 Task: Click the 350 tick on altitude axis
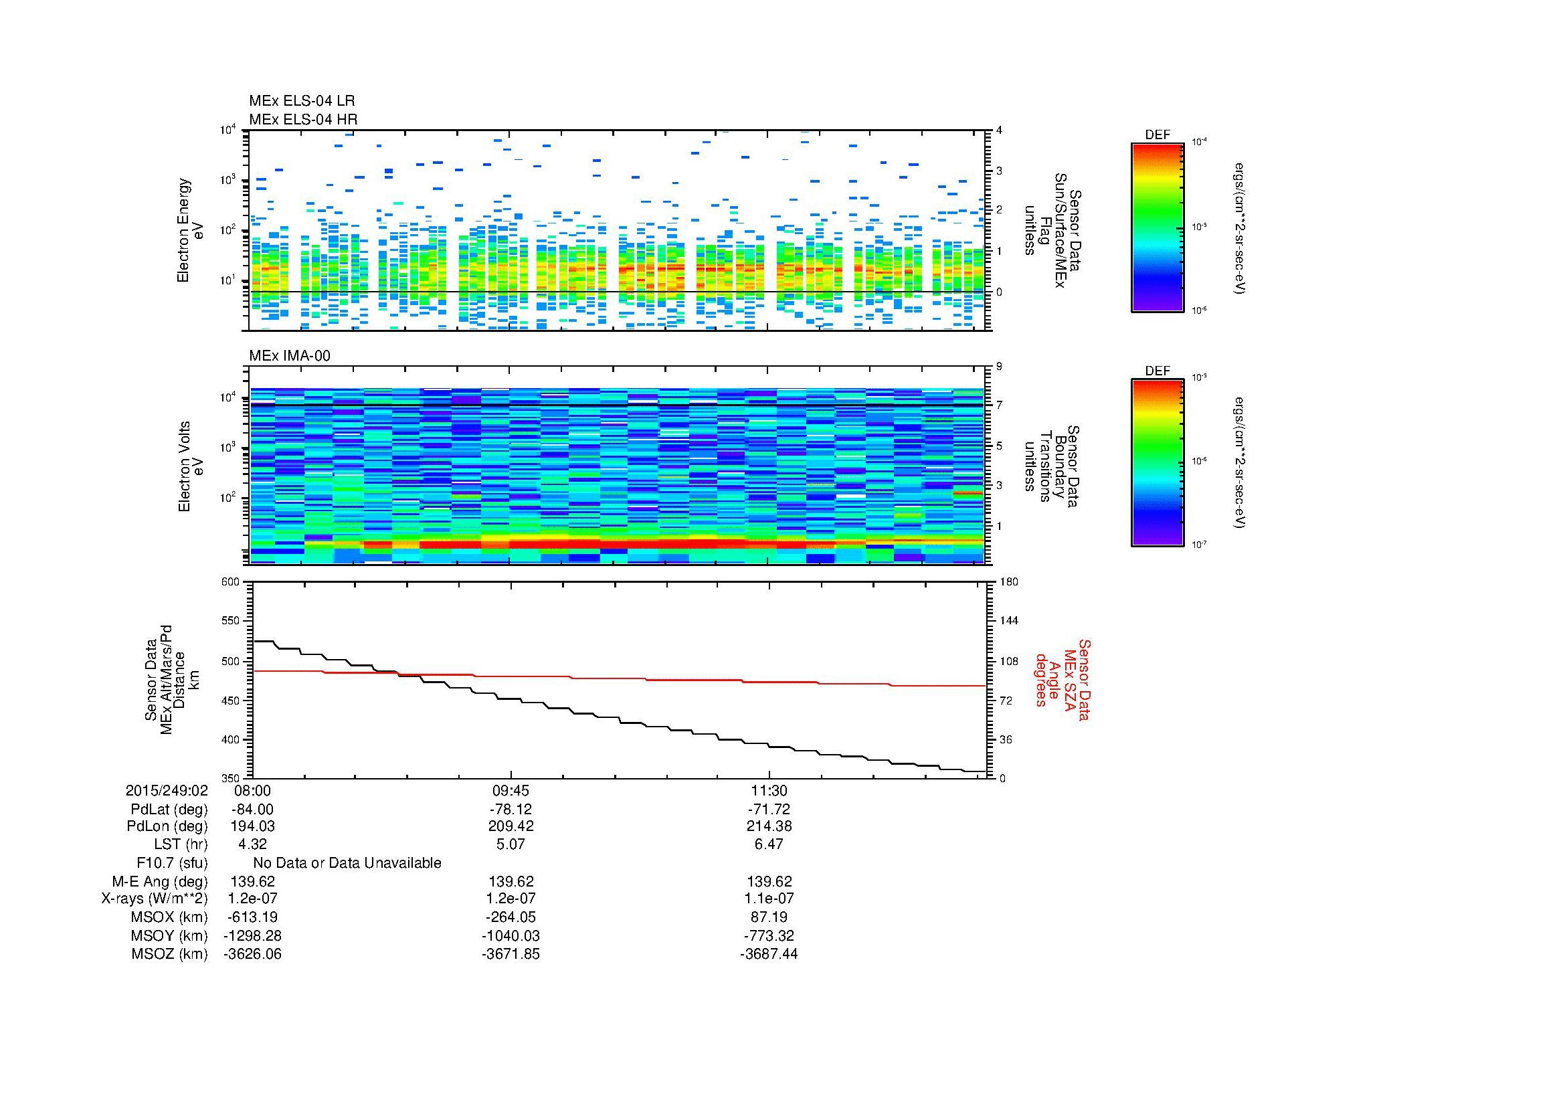click(232, 777)
